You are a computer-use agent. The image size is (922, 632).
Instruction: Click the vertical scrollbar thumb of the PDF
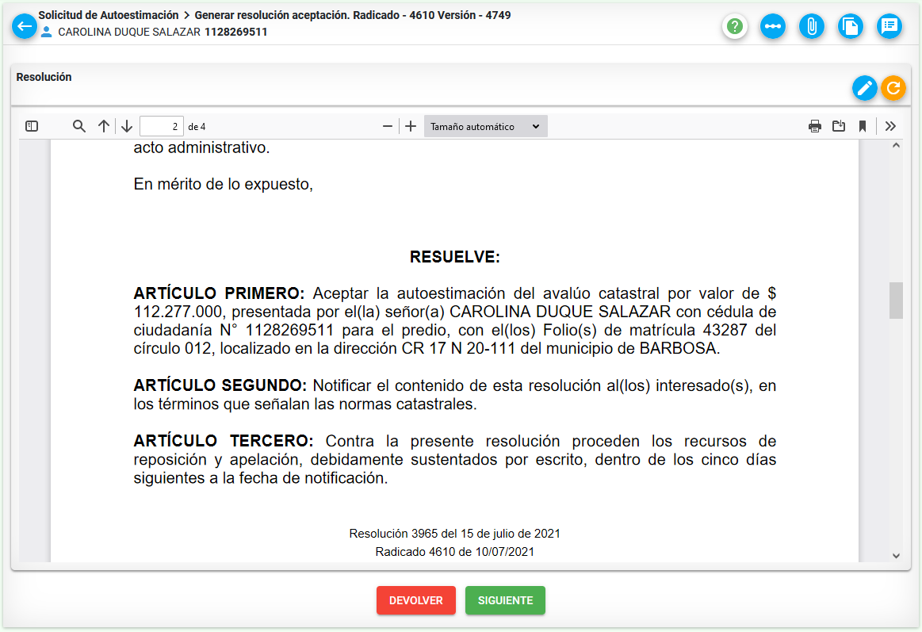pos(896,301)
